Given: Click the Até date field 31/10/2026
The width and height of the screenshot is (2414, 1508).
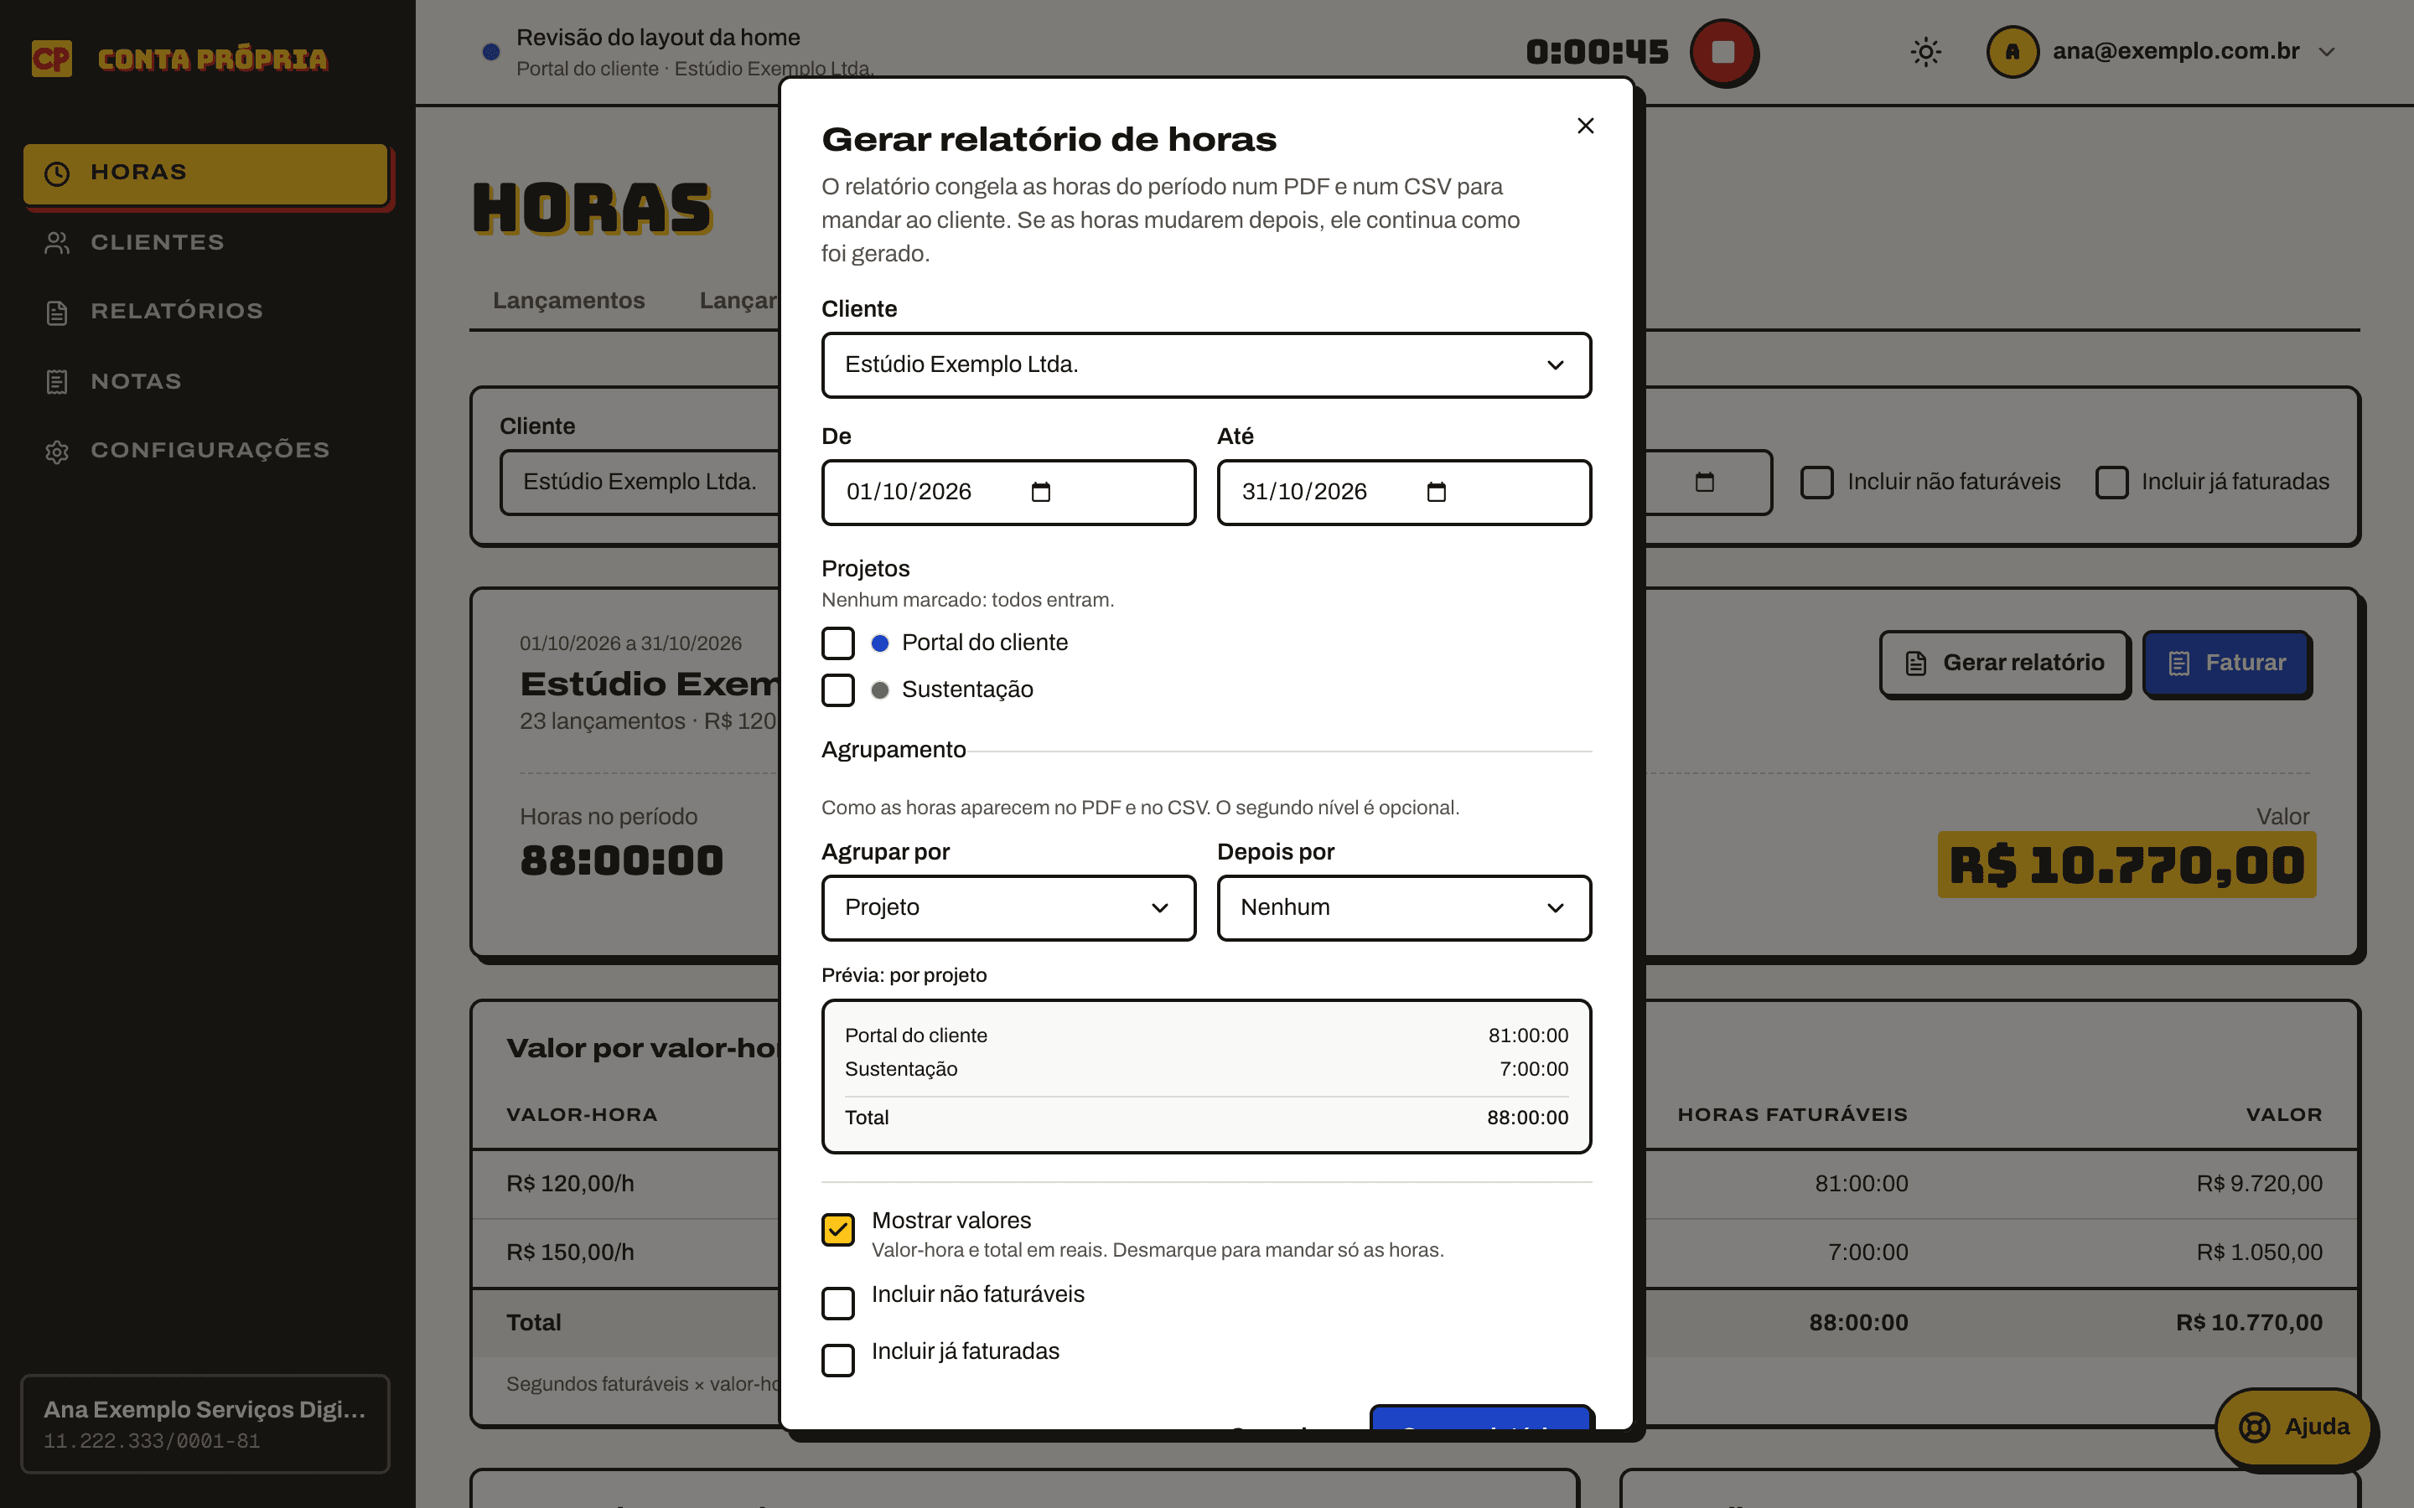Looking at the screenshot, I should 1403,493.
